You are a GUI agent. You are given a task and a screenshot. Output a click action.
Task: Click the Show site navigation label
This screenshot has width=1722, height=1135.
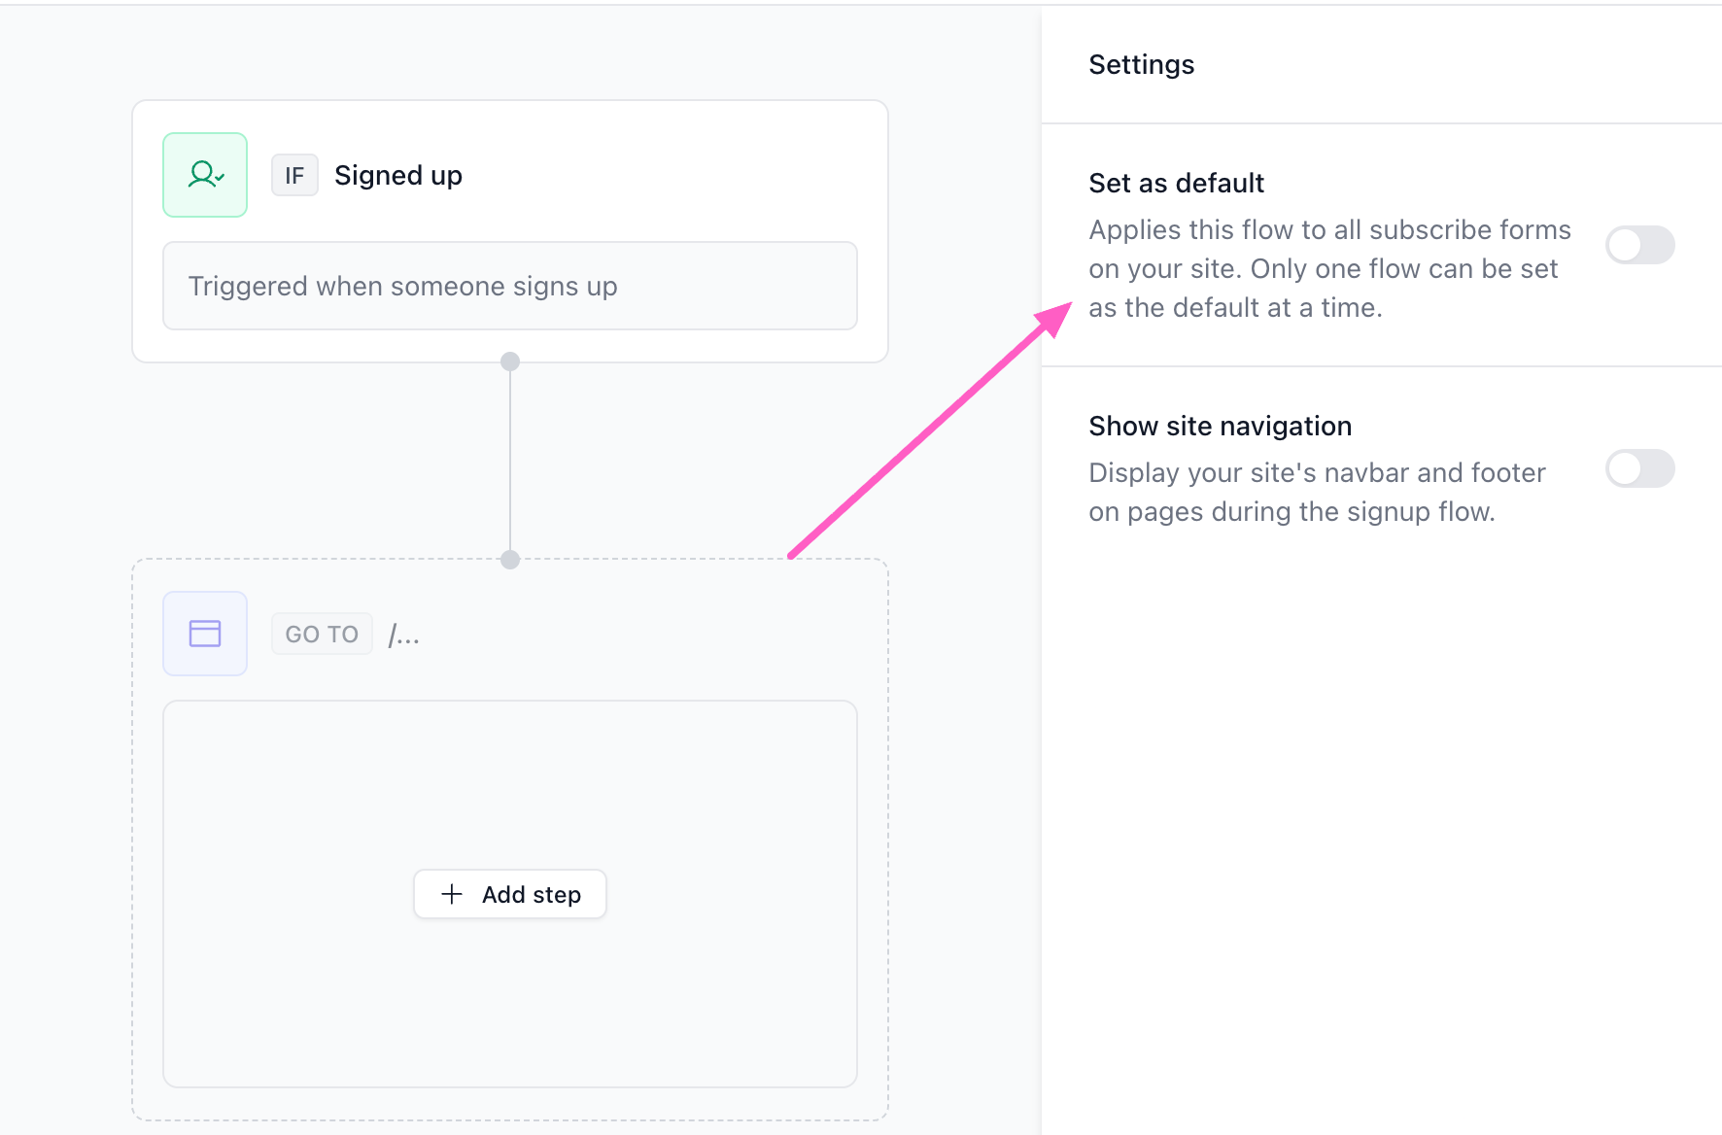(x=1221, y=426)
